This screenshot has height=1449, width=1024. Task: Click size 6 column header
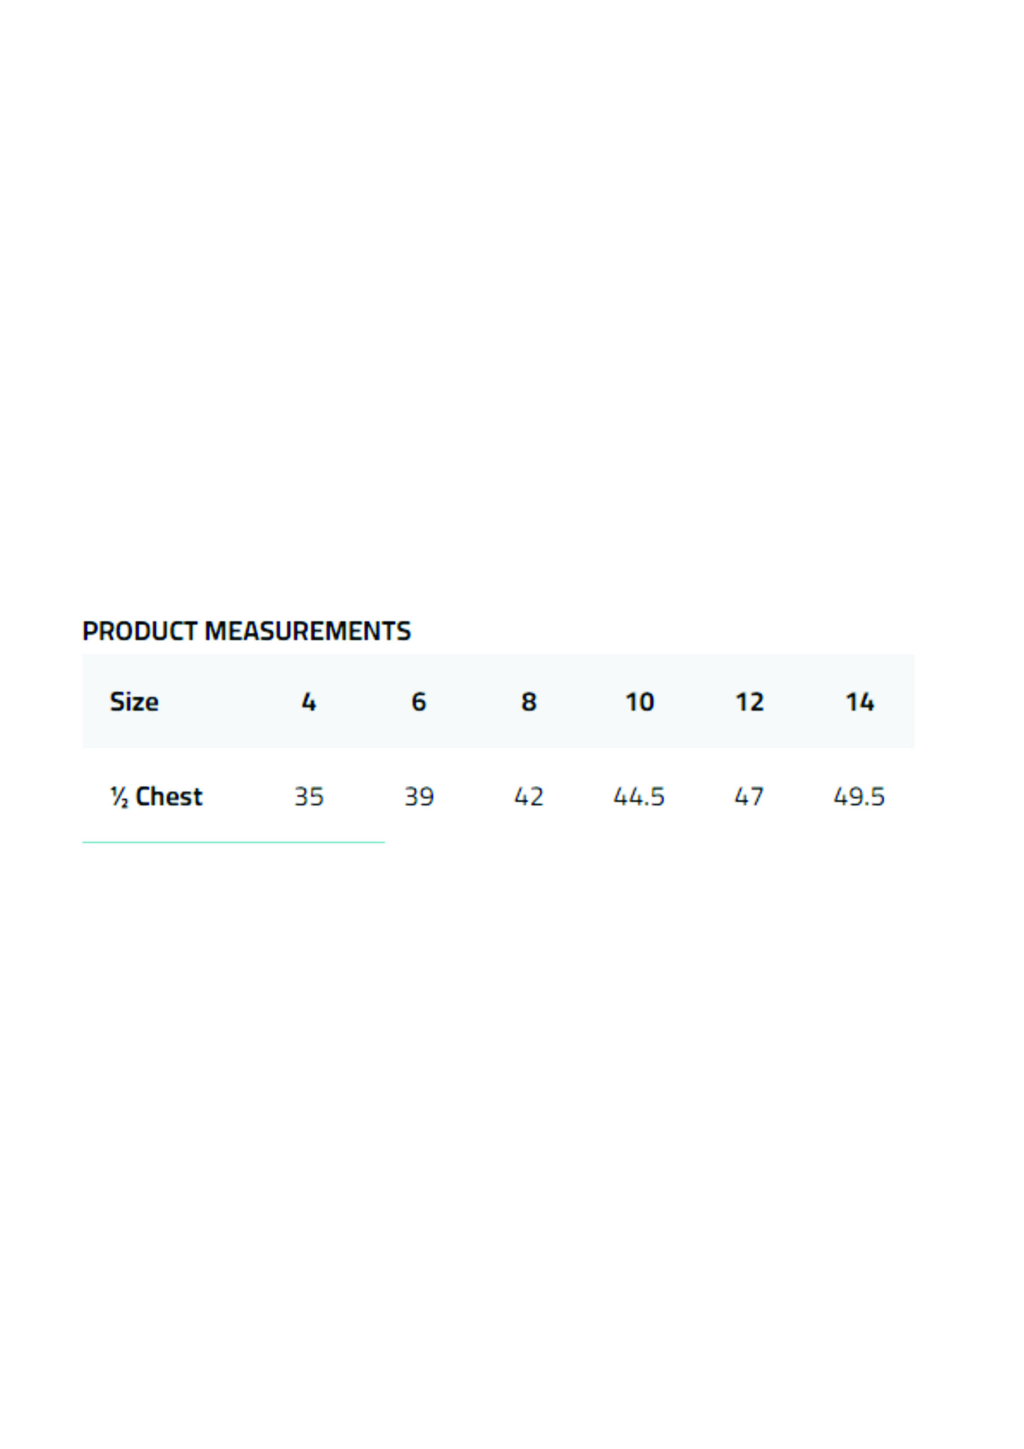419,702
